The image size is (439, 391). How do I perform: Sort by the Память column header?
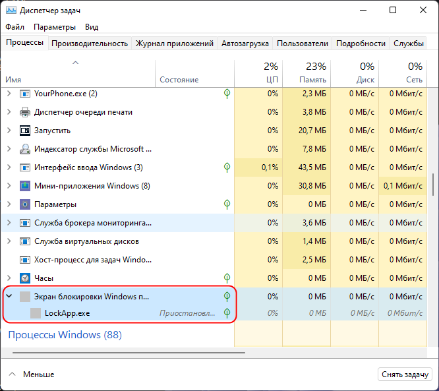point(307,73)
